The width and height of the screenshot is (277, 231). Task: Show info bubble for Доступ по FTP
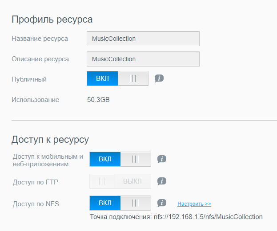click(162, 181)
